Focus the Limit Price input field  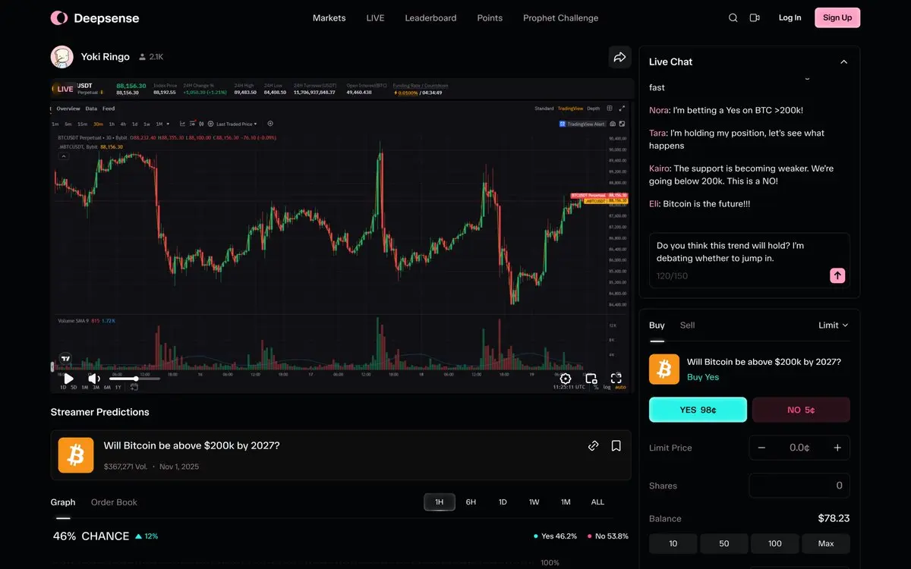799,448
